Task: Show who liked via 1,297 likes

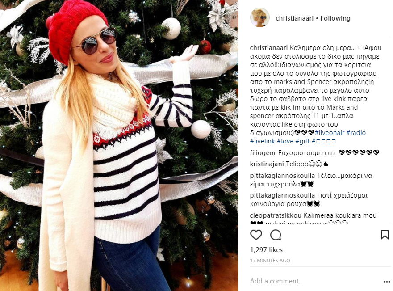Action: click(266, 250)
